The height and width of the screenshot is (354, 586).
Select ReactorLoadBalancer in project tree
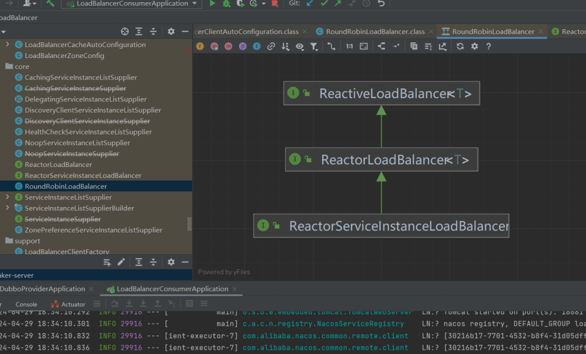(58, 165)
